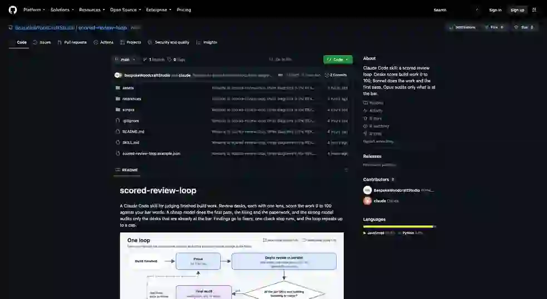Screen dimensions: 547x299
Task: Open the scored-review-loop repository link
Action: point(102,28)
